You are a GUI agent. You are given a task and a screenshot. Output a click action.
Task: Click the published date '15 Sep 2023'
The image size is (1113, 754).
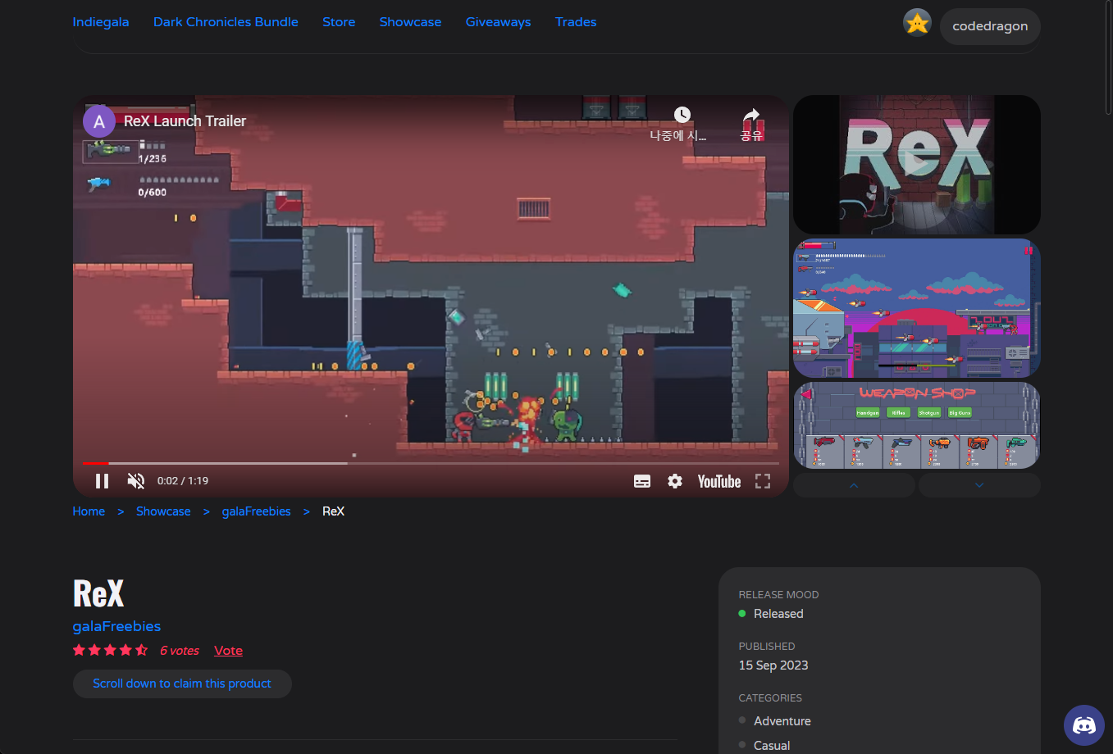(773, 665)
